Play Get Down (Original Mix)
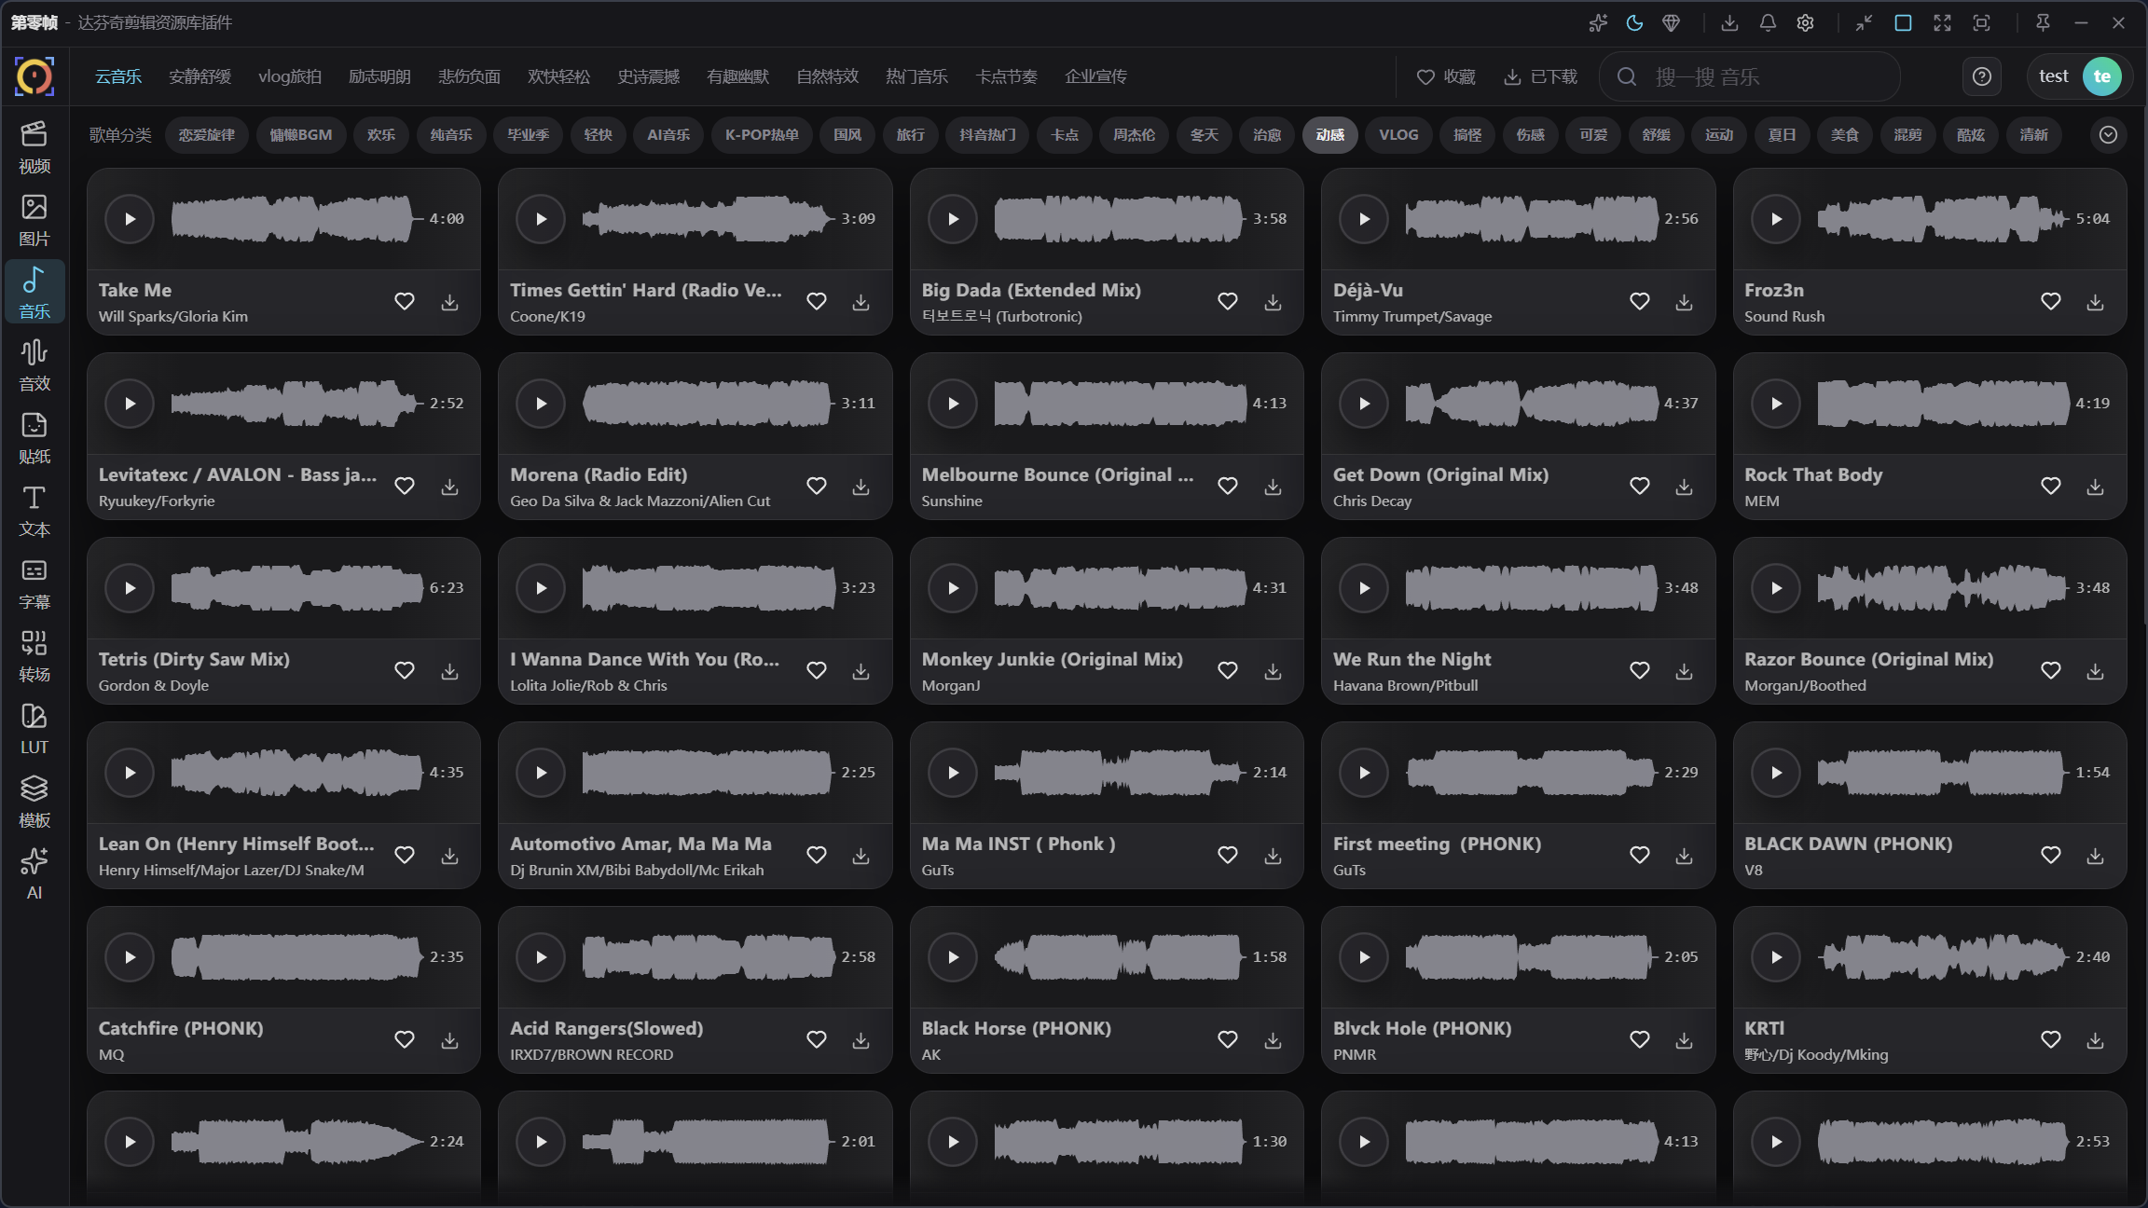Image resolution: width=2148 pixels, height=1208 pixels. (1364, 404)
